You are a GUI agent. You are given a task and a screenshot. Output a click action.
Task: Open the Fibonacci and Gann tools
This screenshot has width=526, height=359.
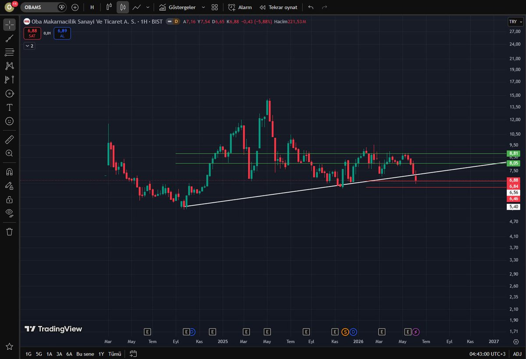coord(9,52)
